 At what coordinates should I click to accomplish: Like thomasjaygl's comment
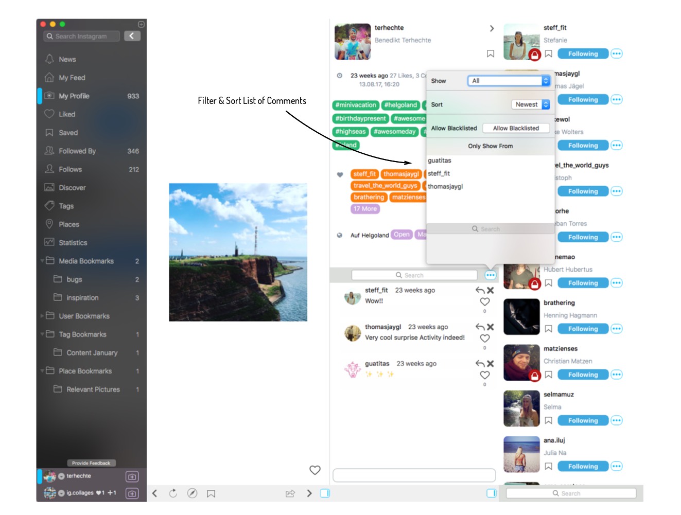[x=485, y=339]
